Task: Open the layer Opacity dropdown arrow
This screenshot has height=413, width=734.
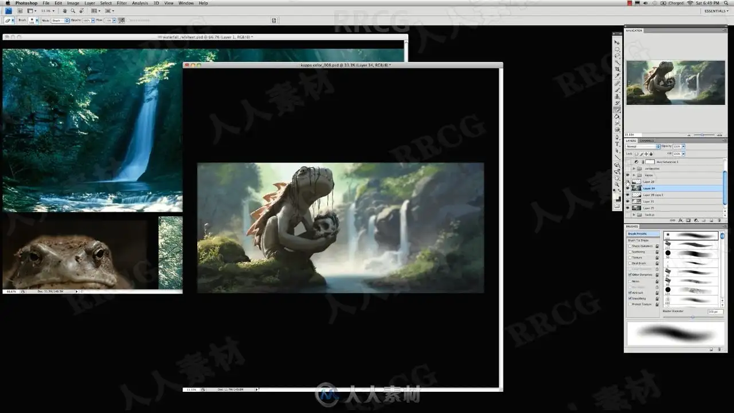Action: coord(684,146)
